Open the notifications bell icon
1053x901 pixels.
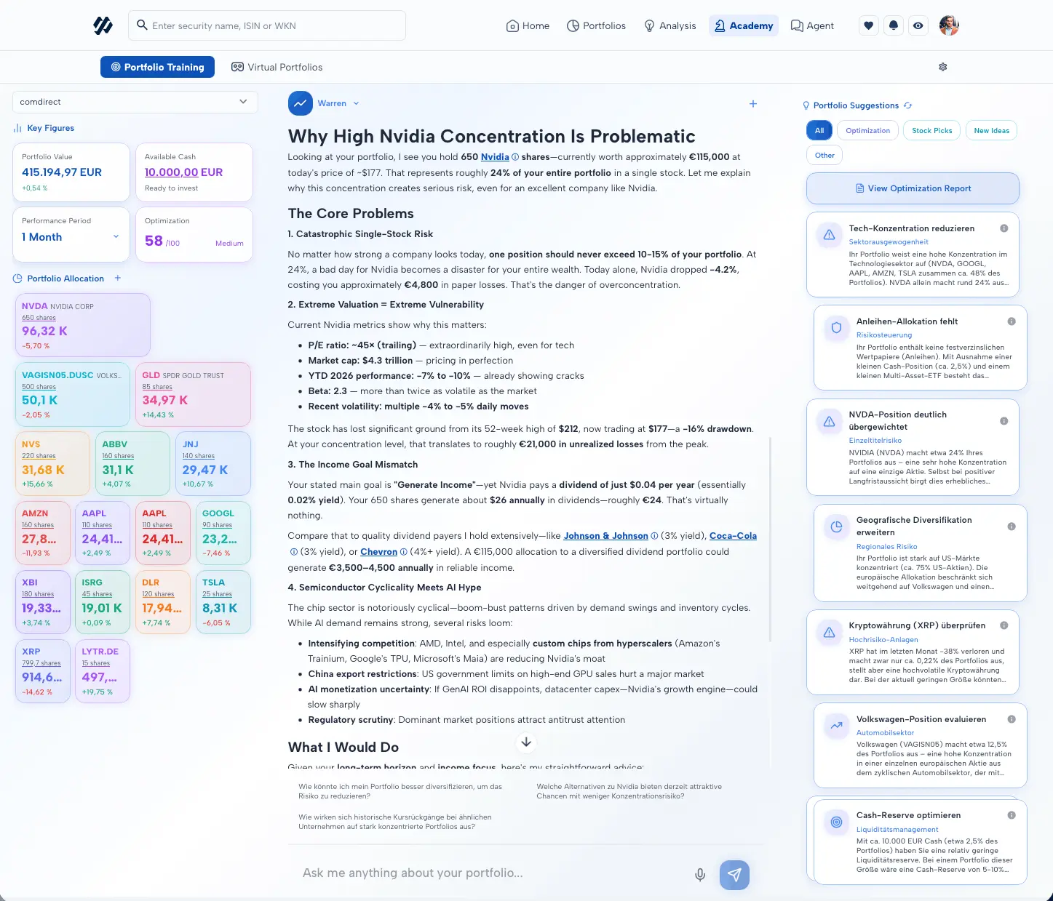coord(893,25)
